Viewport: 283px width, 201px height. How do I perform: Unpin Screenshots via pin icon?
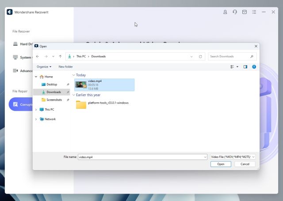(x=68, y=100)
